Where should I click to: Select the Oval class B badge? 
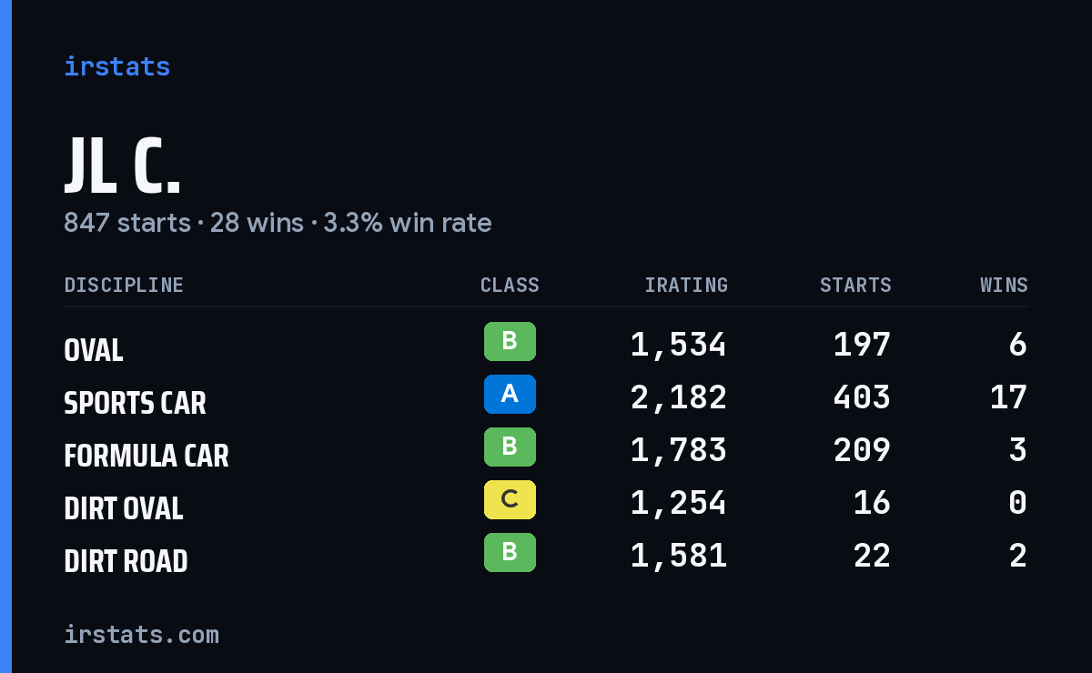click(x=510, y=341)
